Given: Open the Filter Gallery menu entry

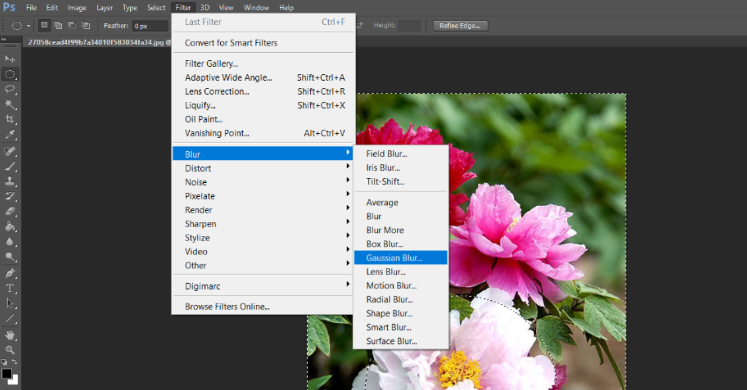Looking at the screenshot, I should (x=211, y=63).
